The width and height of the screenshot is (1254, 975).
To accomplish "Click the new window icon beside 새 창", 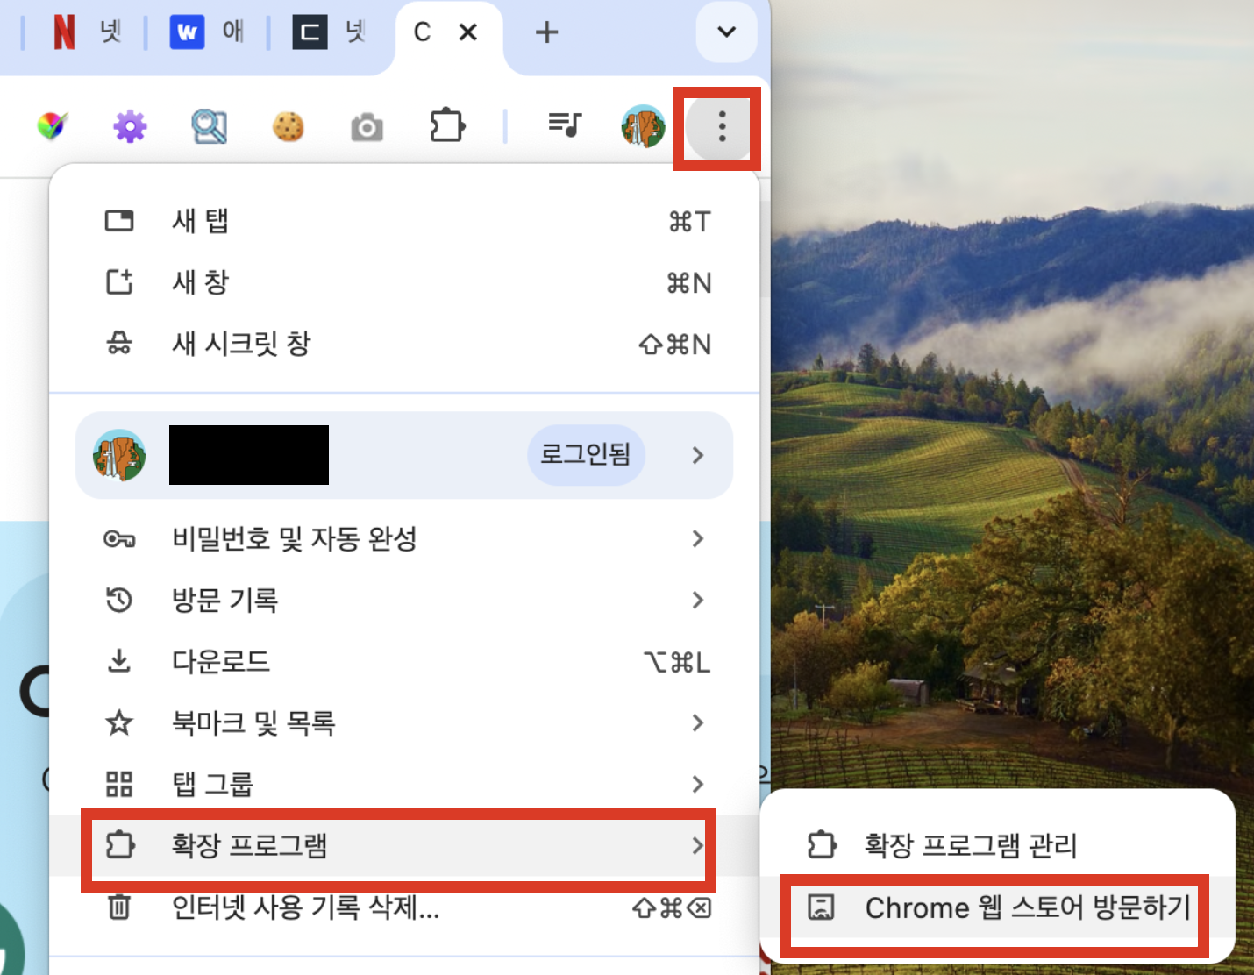I will click(119, 281).
